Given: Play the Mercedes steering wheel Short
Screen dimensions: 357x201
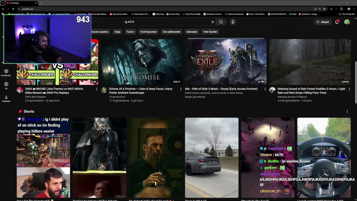Looking at the screenshot, I should [324, 158].
